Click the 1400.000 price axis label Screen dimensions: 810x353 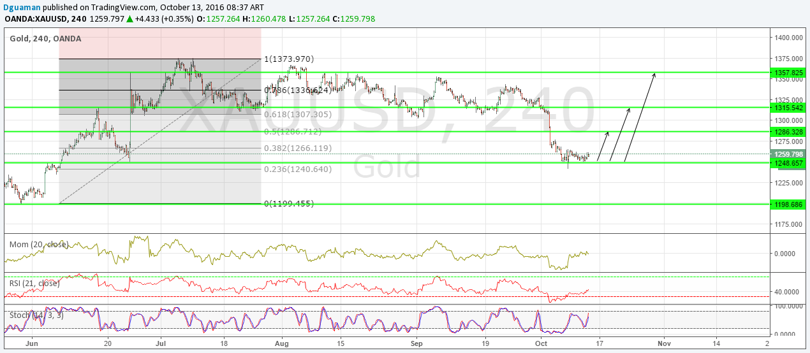click(788, 38)
